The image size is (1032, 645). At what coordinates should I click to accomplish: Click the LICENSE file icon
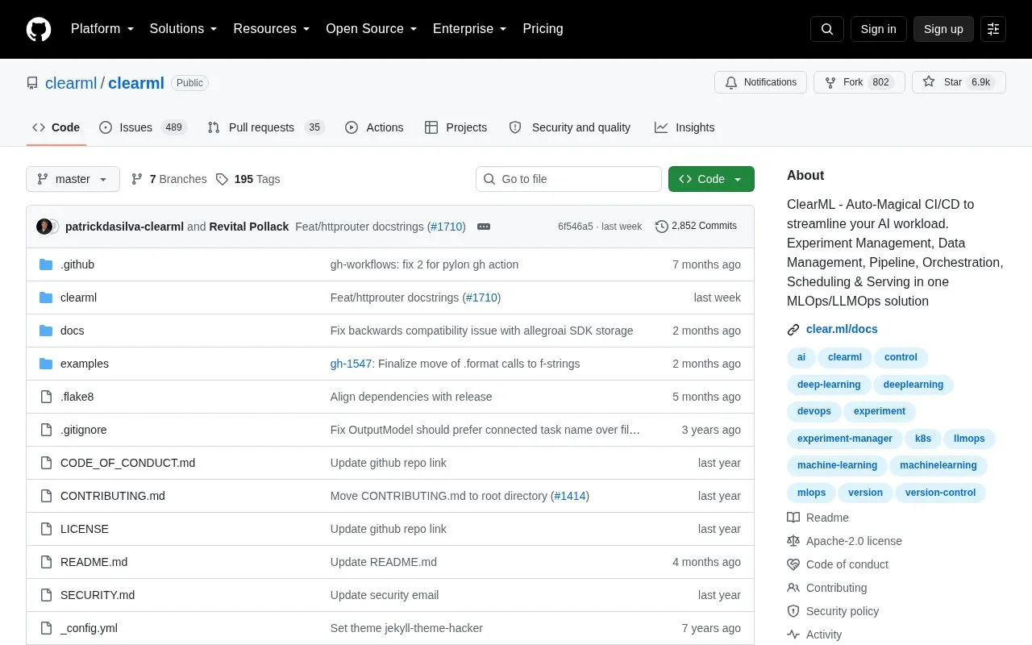(46, 529)
